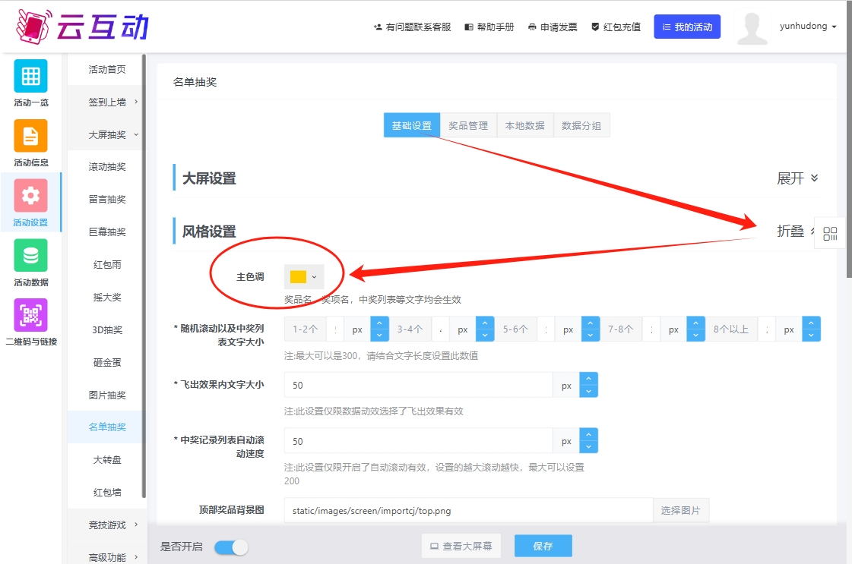Viewport: 852px width, 564px height.
Task: Switch to the 奖品管理 tab
Action: pyautogui.click(x=468, y=126)
